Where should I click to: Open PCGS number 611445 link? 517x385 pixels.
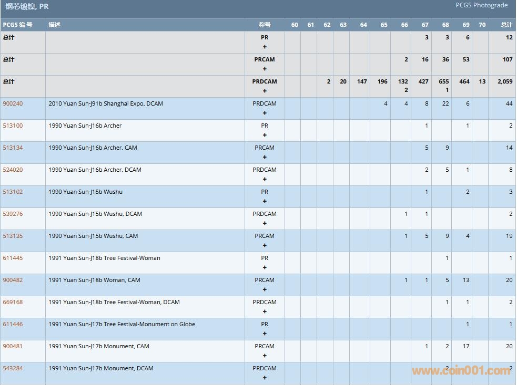tap(13, 258)
